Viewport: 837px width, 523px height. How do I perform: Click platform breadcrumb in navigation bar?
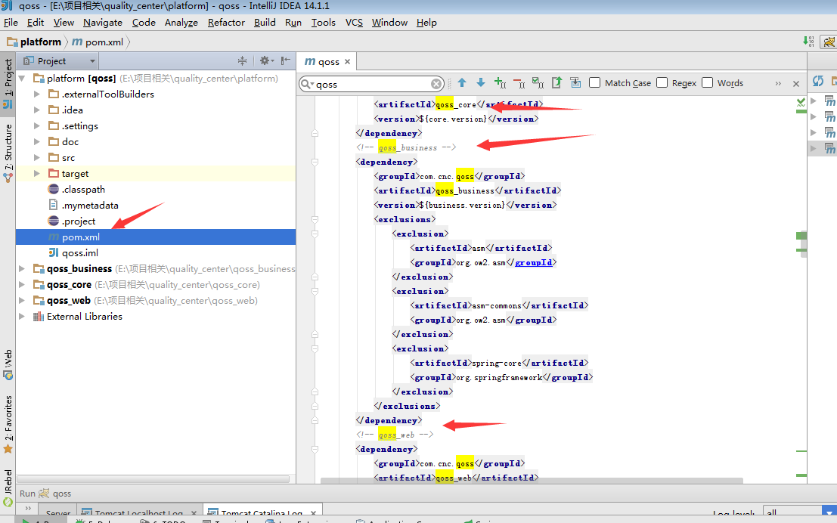click(34, 42)
